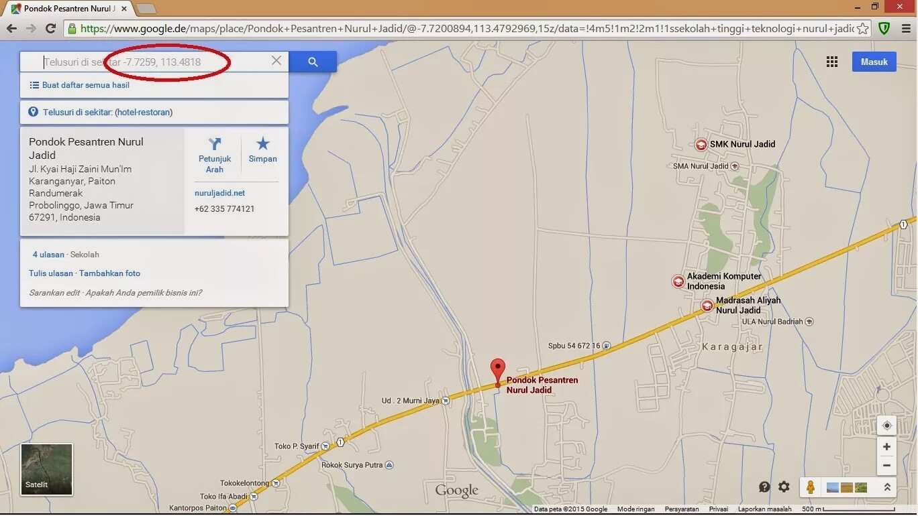
Task: Expand imagery strip with double chevron
Action: [887, 487]
